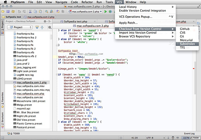This screenshot has width=201, height=140.
Task: Click the Project panel settings gear icon
Action: coord(45,21)
